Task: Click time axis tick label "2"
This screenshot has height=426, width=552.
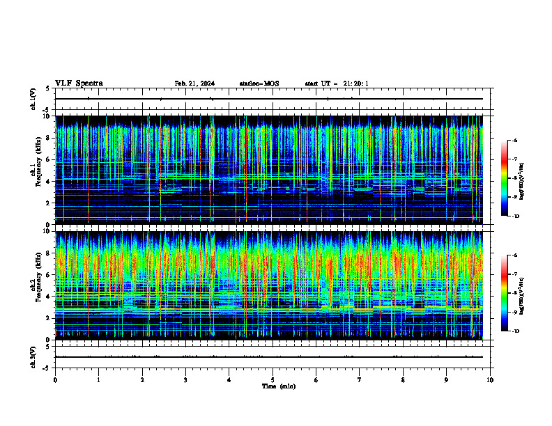Action: (x=142, y=380)
